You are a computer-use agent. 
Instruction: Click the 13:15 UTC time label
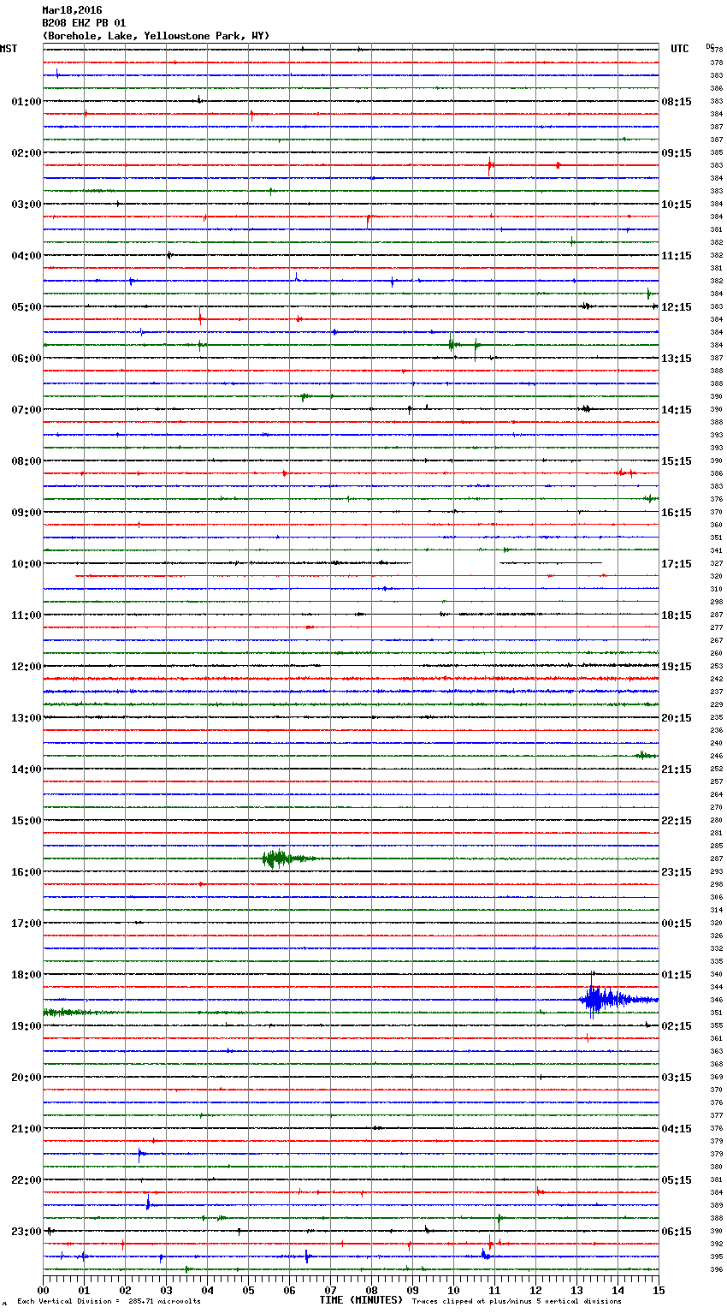[677, 359]
